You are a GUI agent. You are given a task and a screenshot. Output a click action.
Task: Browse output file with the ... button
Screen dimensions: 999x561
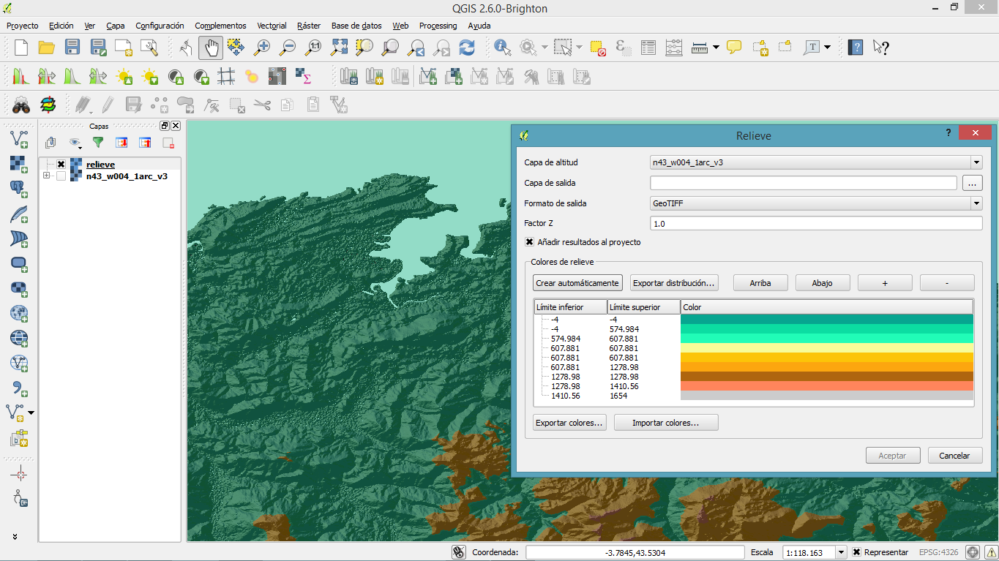click(972, 183)
